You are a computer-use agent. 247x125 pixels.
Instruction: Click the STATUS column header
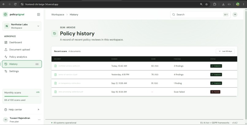[x=213, y=59]
